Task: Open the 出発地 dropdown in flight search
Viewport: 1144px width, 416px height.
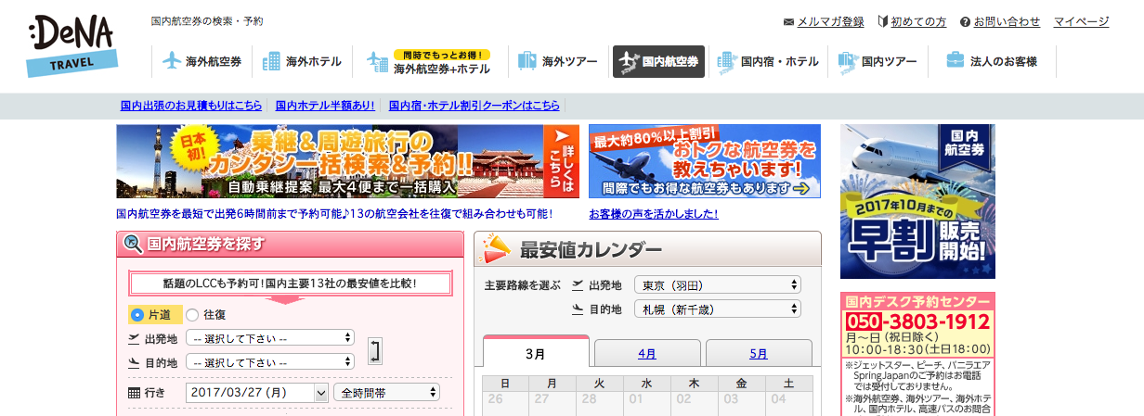Action: [x=270, y=337]
